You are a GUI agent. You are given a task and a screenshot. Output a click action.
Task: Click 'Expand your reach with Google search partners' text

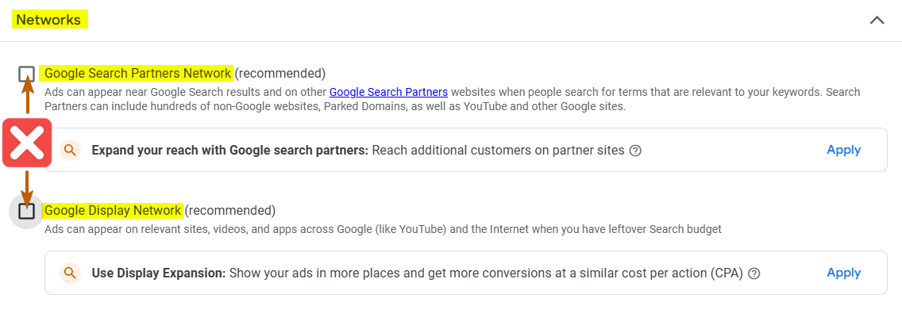[229, 150]
